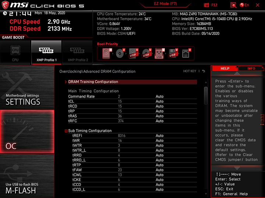Select the tFAW row label

click(77, 170)
